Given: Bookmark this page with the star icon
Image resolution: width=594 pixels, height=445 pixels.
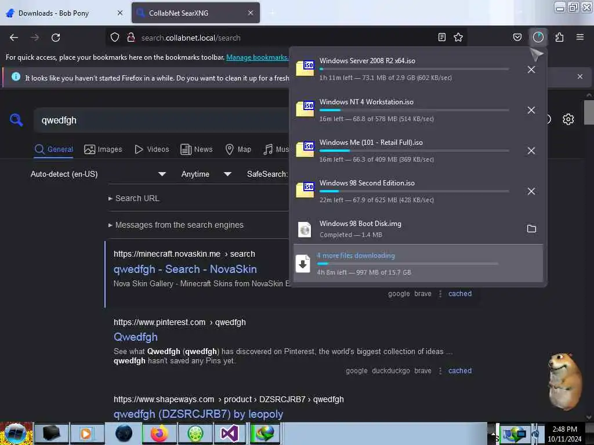Looking at the screenshot, I should coord(458,37).
